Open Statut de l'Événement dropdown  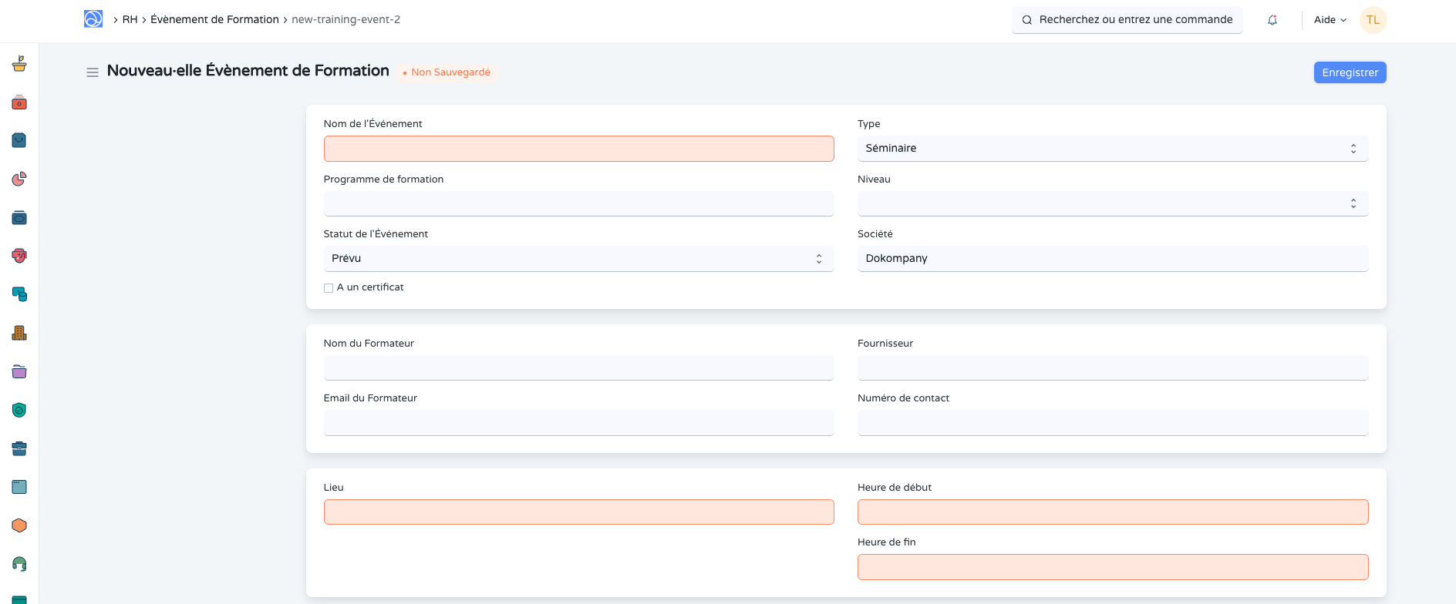click(578, 259)
